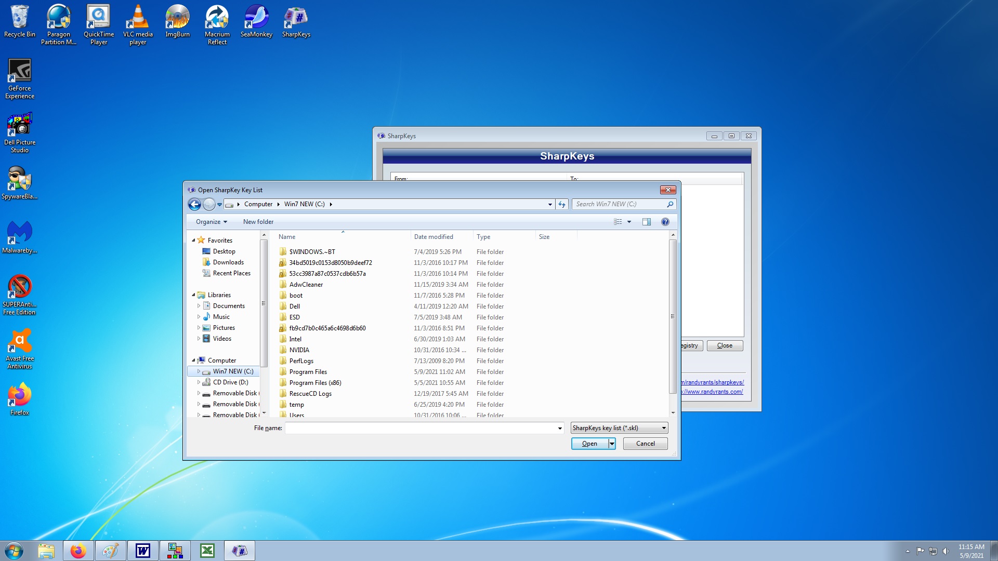The width and height of the screenshot is (998, 561).
Task: Click the Cancel button
Action: coord(645,444)
